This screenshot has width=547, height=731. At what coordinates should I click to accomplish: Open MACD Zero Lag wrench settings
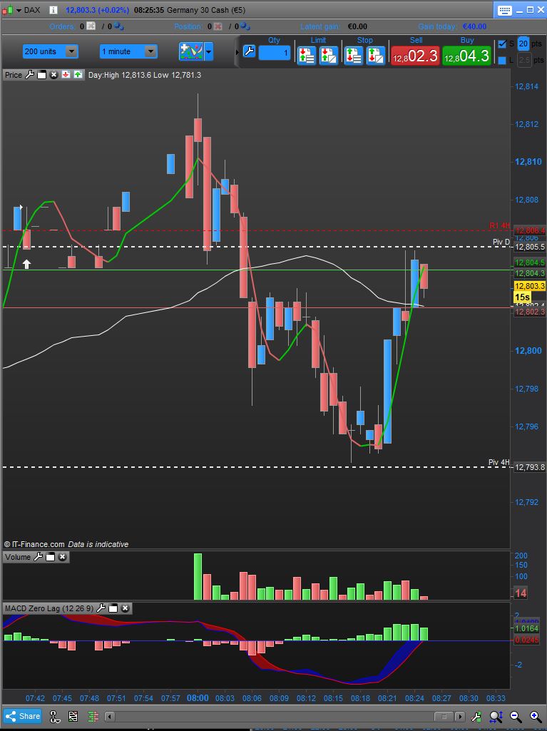point(101,608)
